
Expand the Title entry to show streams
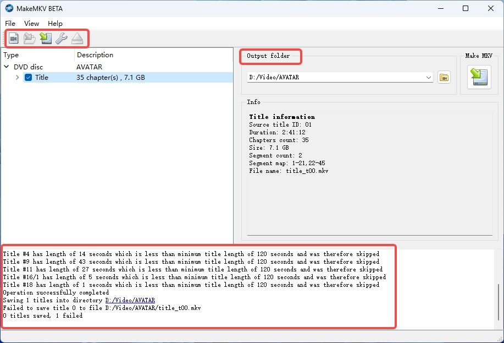(x=17, y=78)
